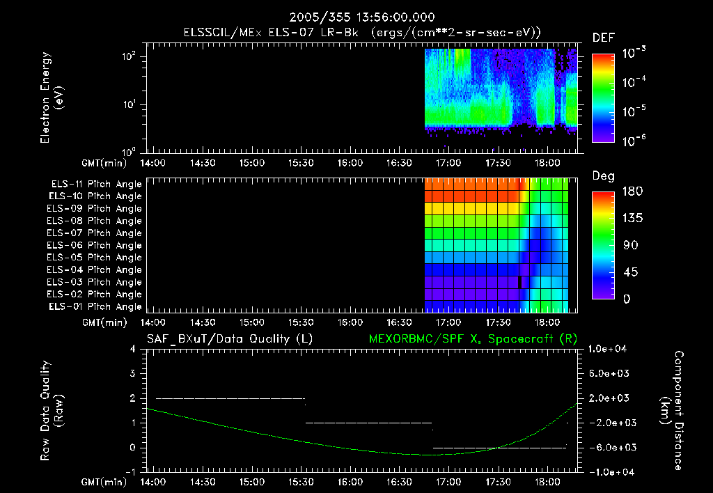Click the DEF color bar legend
The height and width of the screenshot is (493, 713).
pyautogui.click(x=603, y=98)
